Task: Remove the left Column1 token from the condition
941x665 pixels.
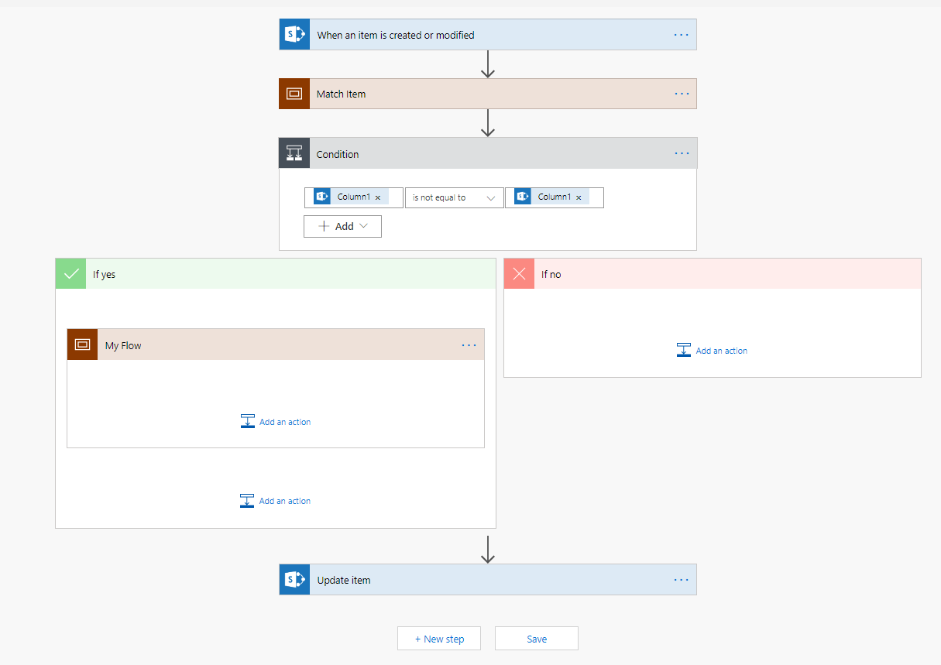Action: tap(378, 197)
